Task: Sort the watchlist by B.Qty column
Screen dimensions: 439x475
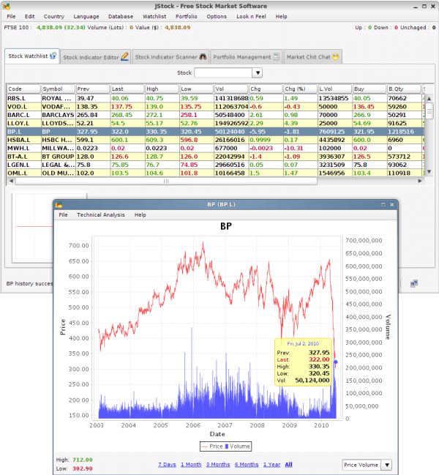Action: [404, 89]
